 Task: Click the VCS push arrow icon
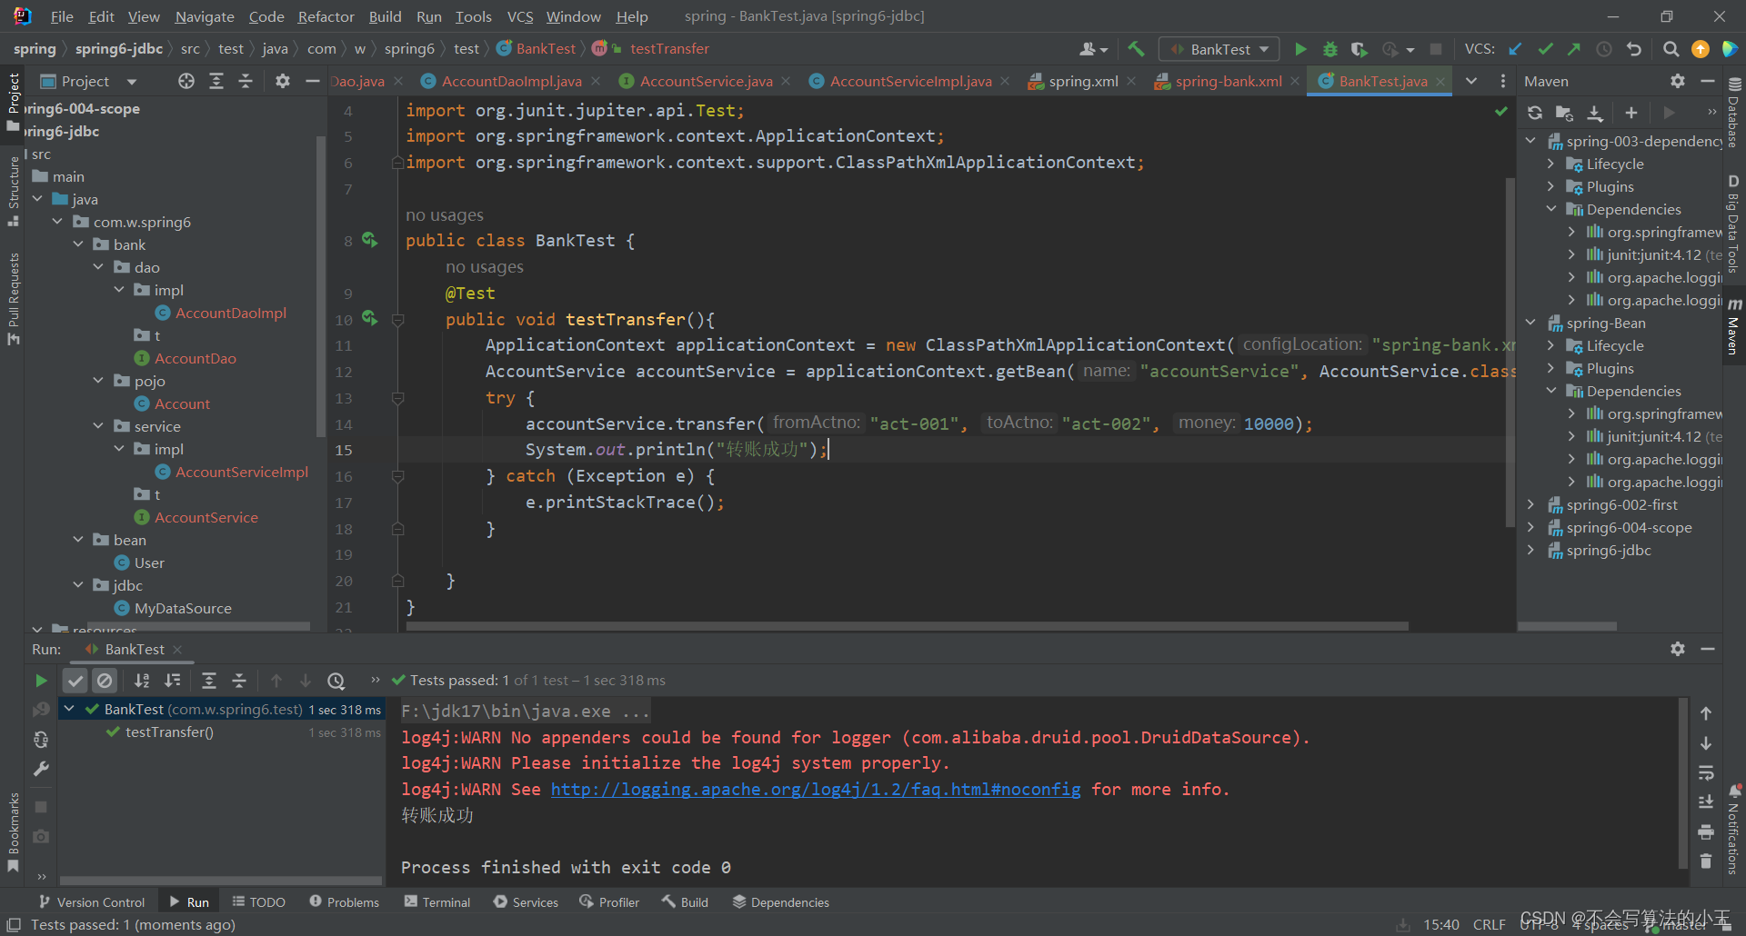tap(1574, 49)
